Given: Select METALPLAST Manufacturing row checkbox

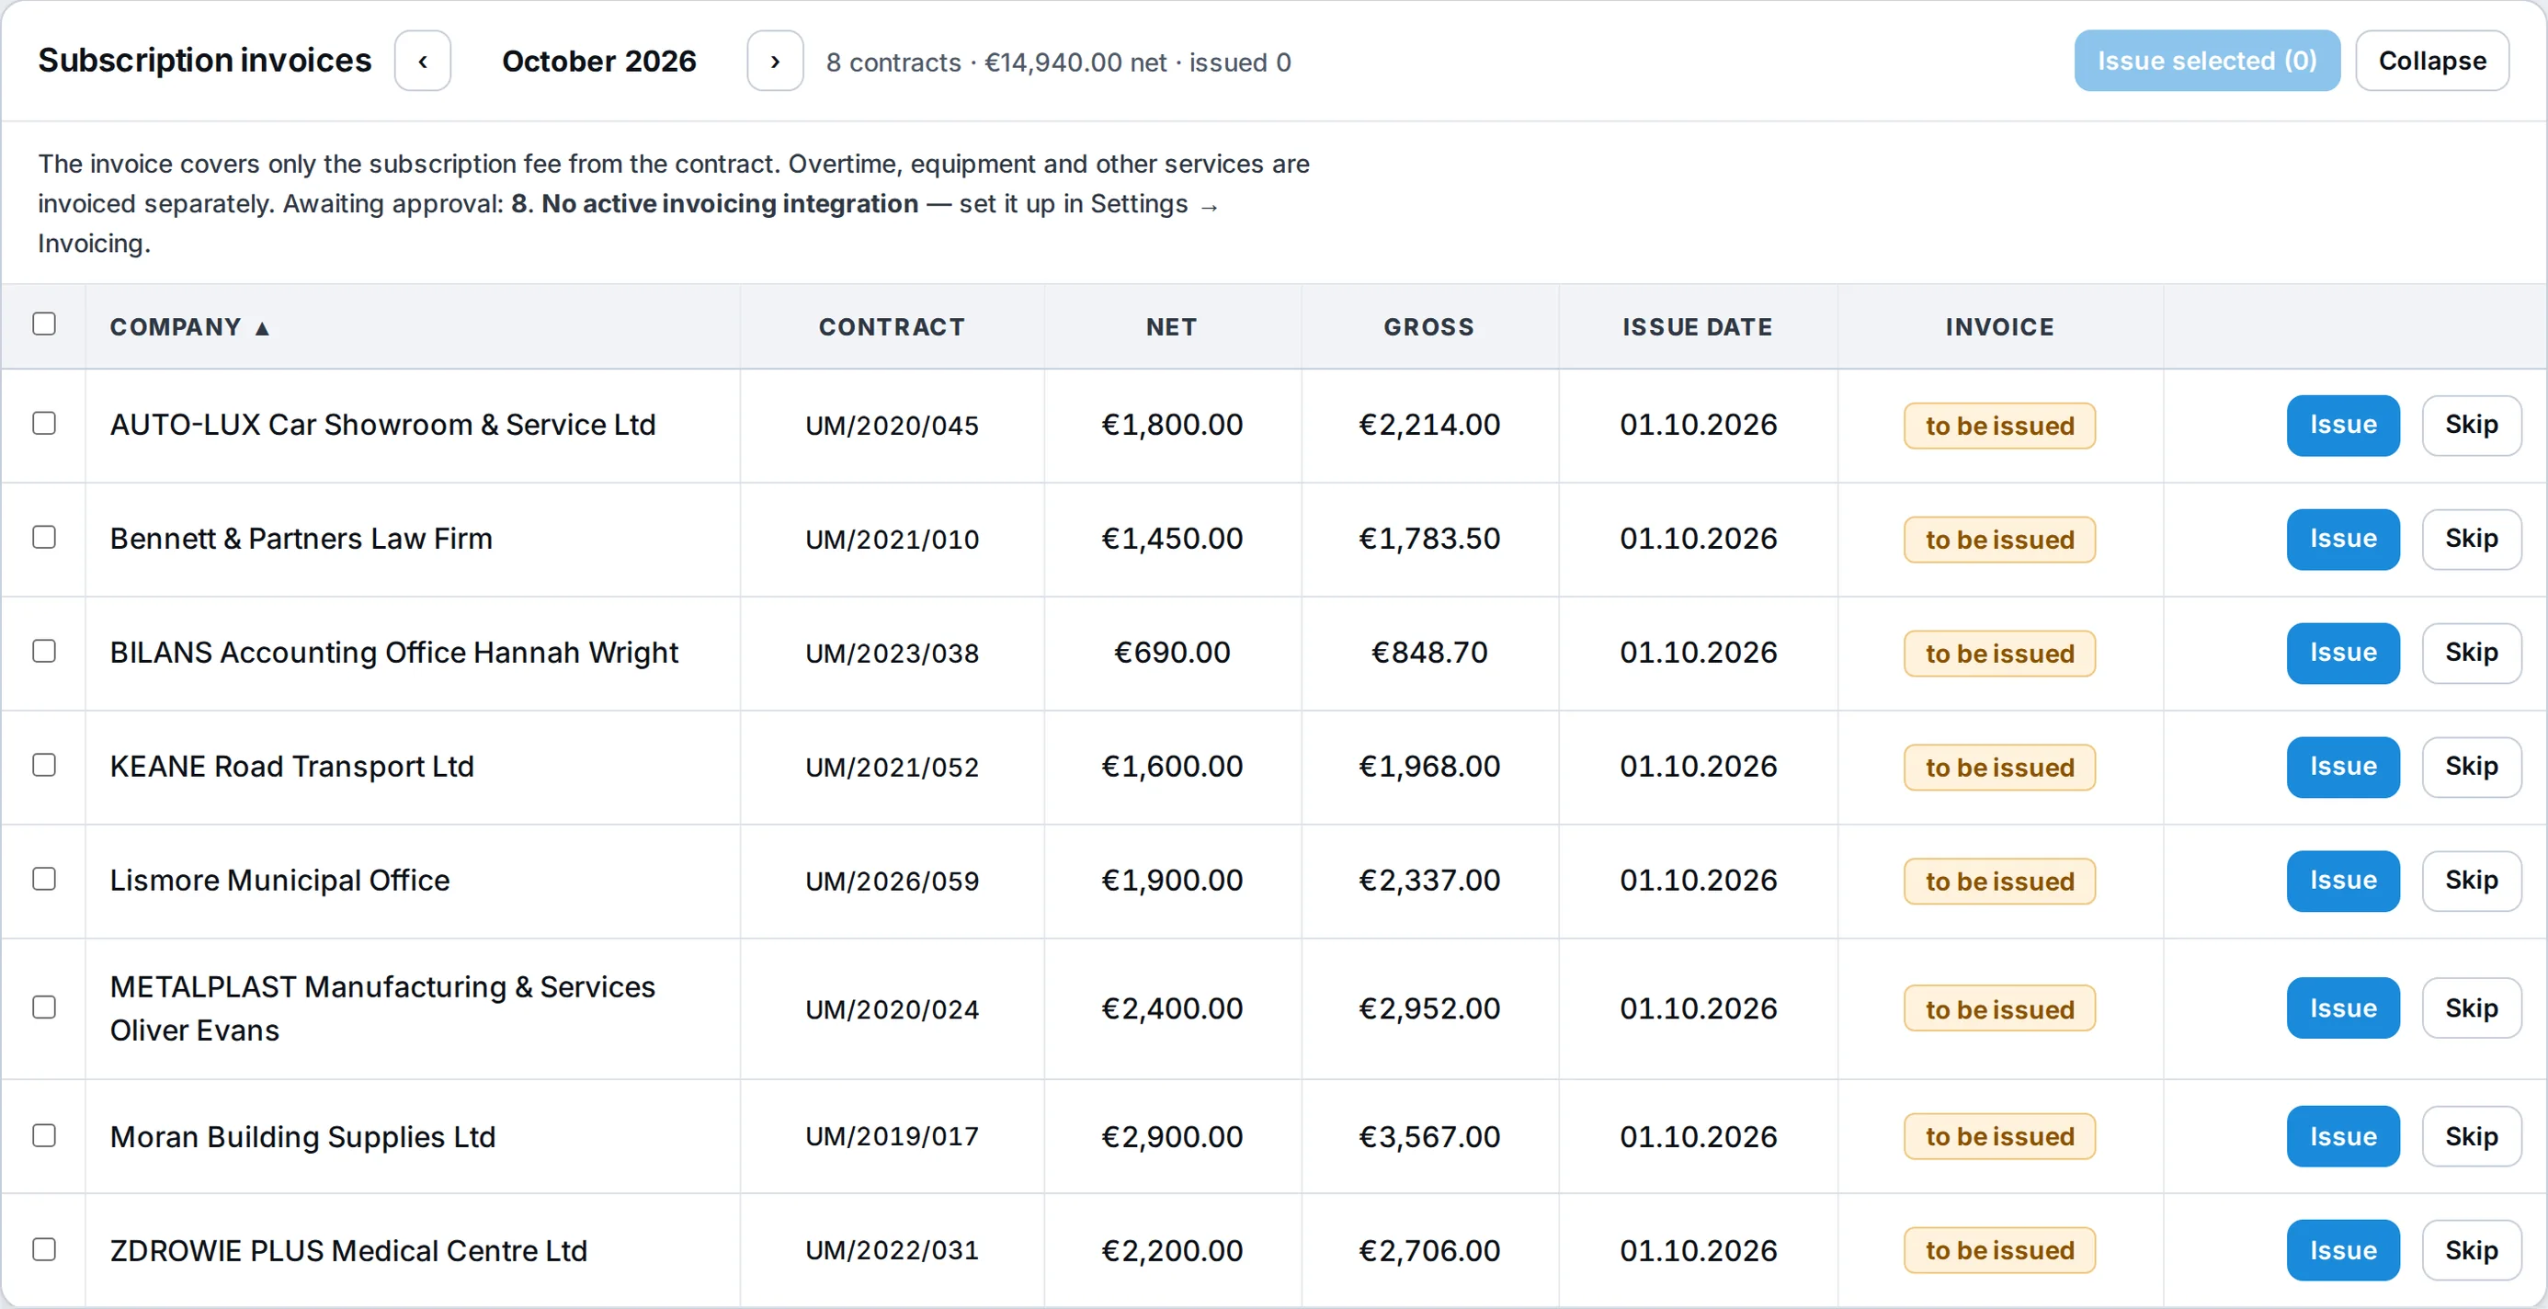Looking at the screenshot, I should click(43, 1007).
